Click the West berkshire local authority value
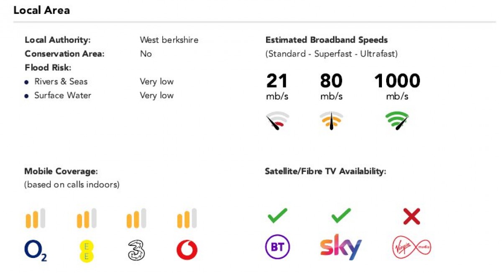 coord(169,40)
